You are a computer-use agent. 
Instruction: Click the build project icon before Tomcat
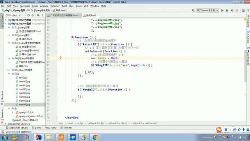click(193, 11)
